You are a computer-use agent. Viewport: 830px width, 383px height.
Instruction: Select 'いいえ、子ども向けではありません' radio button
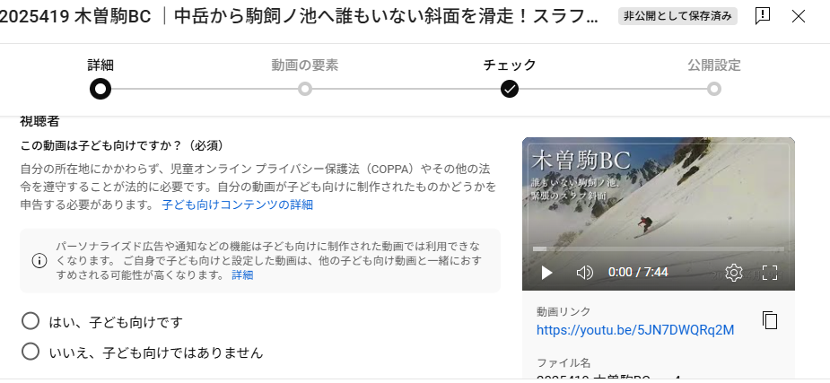31,352
